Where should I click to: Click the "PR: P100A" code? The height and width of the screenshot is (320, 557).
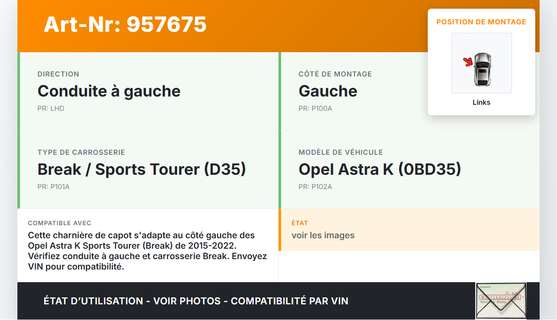pyautogui.click(x=315, y=108)
